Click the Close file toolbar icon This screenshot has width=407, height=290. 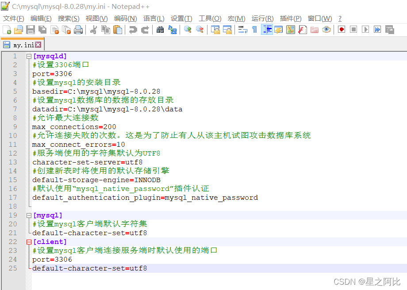(54, 30)
